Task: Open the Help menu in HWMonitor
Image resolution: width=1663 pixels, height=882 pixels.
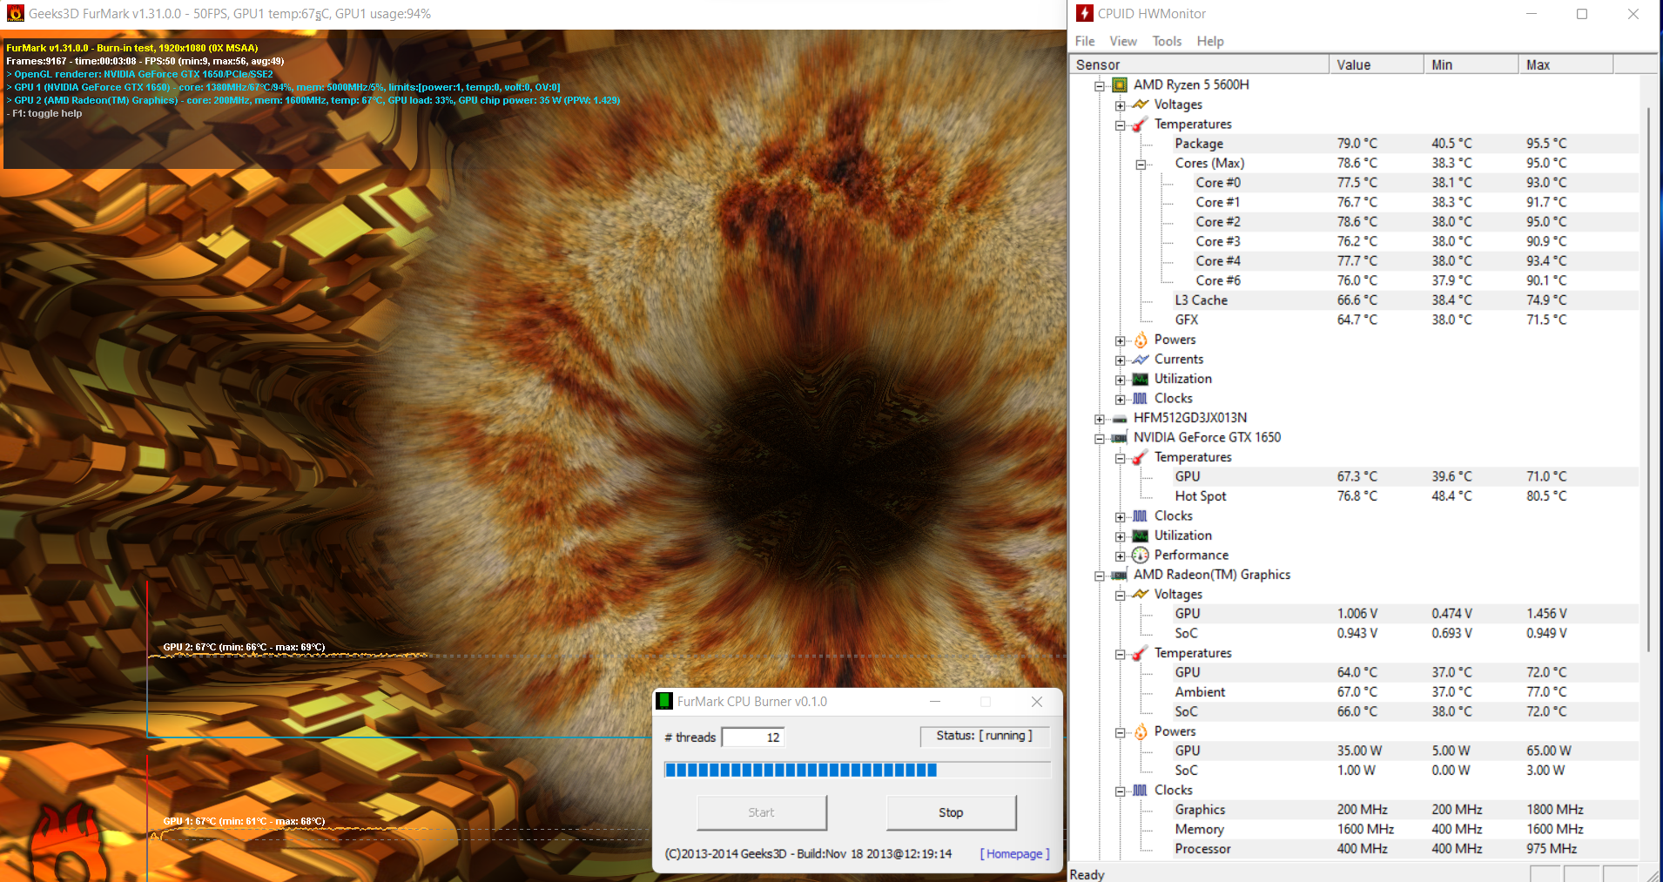Action: tap(1210, 41)
